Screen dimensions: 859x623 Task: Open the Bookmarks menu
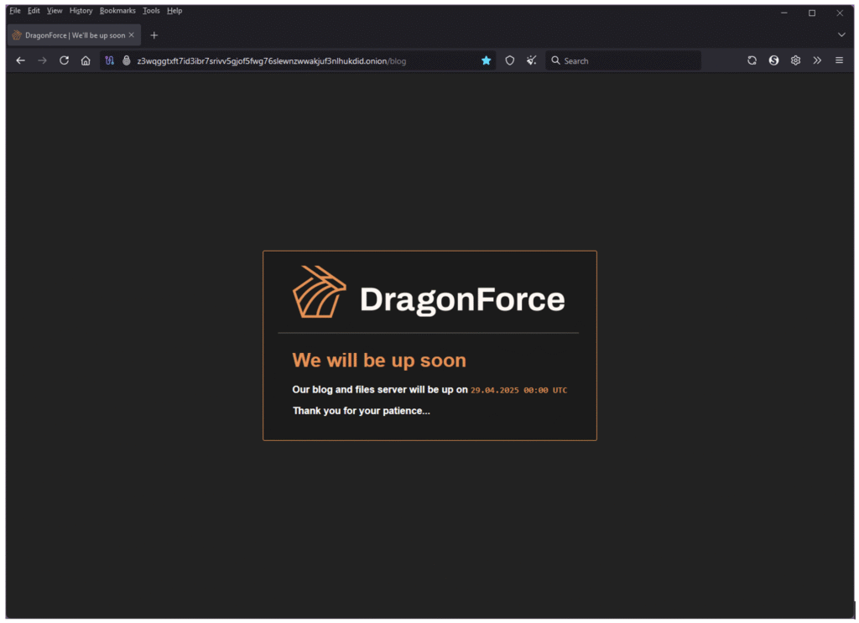[117, 10]
